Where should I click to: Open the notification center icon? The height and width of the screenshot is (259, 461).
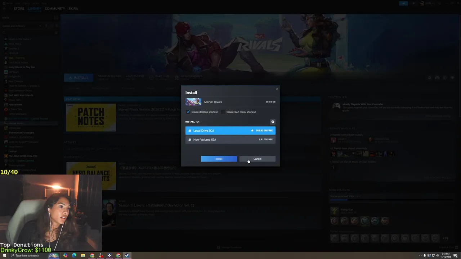pyautogui.click(x=455, y=255)
